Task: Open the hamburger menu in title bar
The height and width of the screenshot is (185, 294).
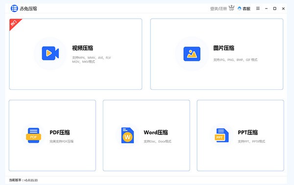Action: tap(258, 8)
